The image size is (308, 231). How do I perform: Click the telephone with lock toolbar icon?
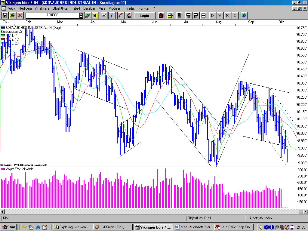(128, 16)
